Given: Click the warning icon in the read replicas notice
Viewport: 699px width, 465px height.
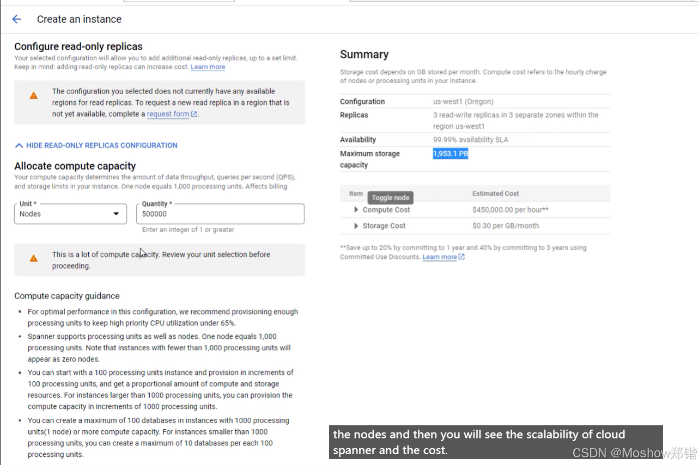Looking at the screenshot, I should [x=33, y=95].
